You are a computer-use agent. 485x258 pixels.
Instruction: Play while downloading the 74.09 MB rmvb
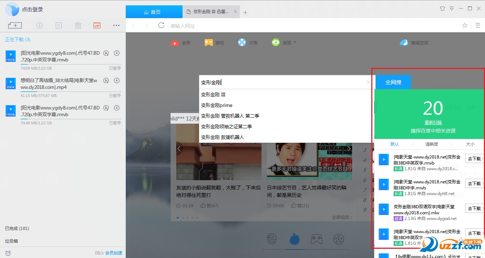106,53
